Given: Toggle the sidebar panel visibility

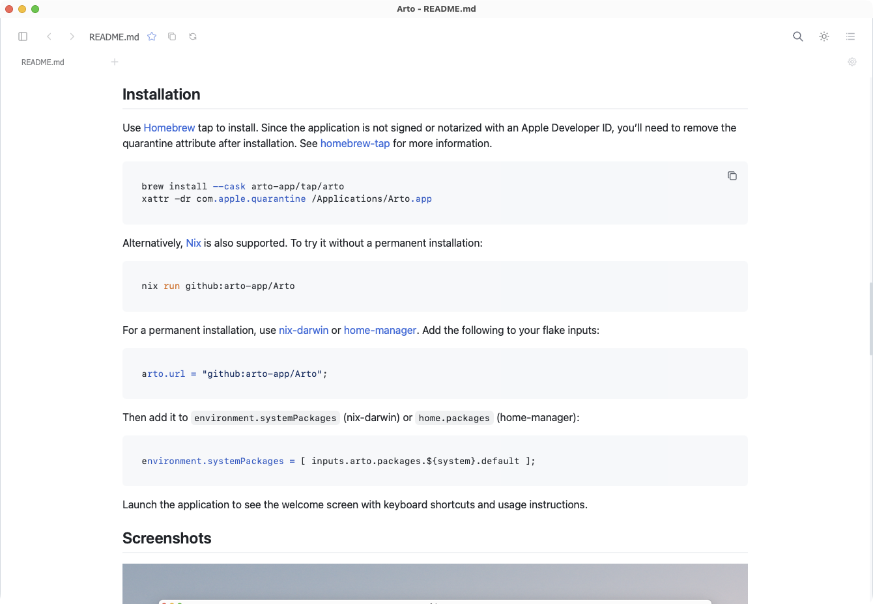Looking at the screenshot, I should [23, 36].
